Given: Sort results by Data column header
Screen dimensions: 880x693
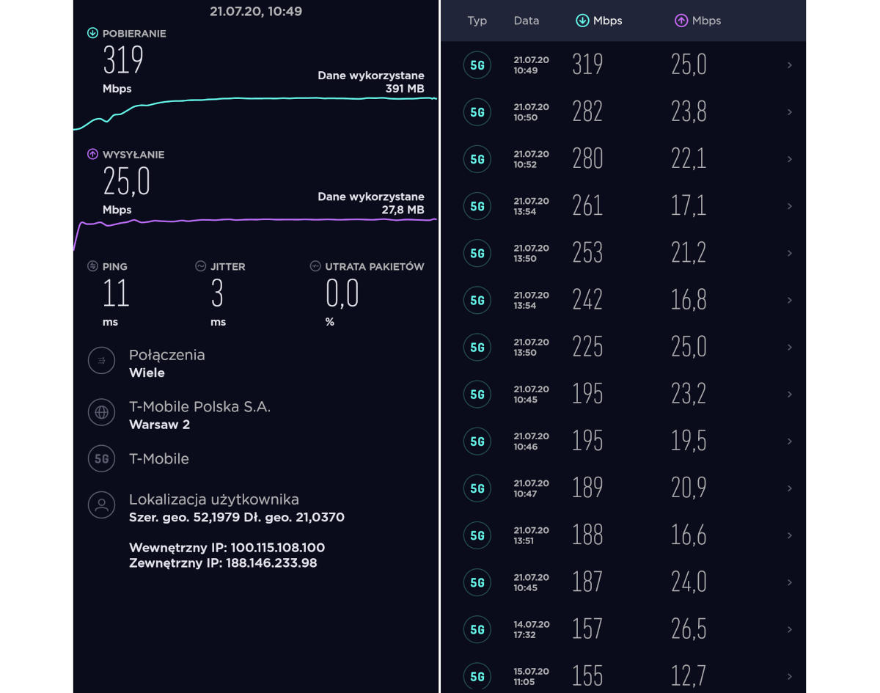Looking at the screenshot, I should tap(526, 21).
